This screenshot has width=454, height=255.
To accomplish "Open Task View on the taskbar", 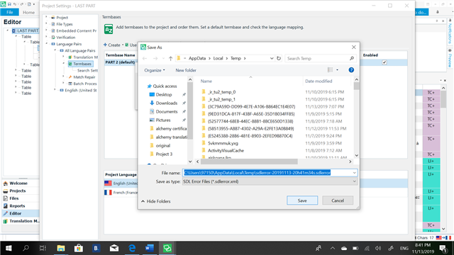I will click(x=43, y=248).
